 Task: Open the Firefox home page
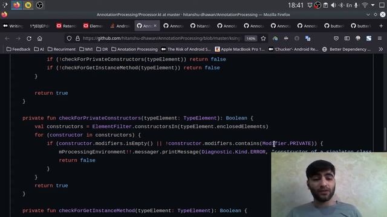[39, 39]
